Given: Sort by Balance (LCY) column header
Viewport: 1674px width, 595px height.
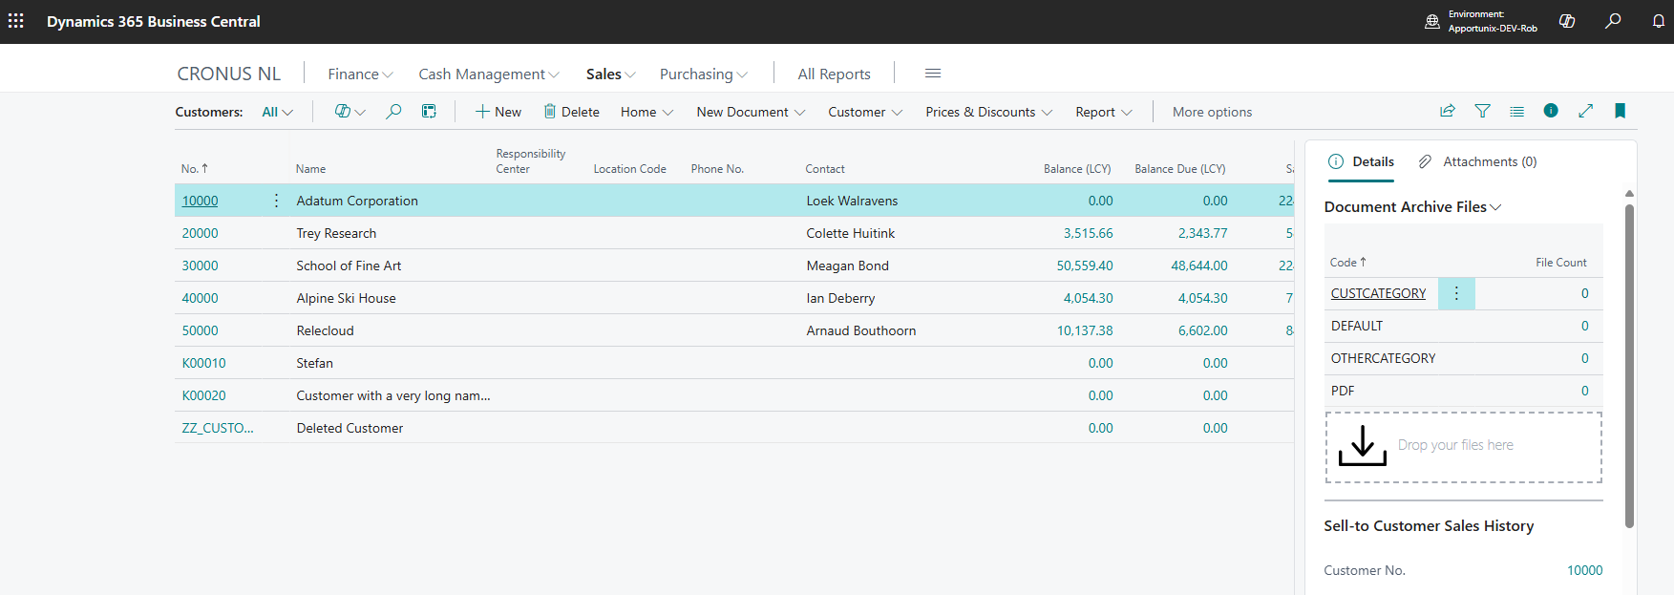Looking at the screenshot, I should [1077, 169].
